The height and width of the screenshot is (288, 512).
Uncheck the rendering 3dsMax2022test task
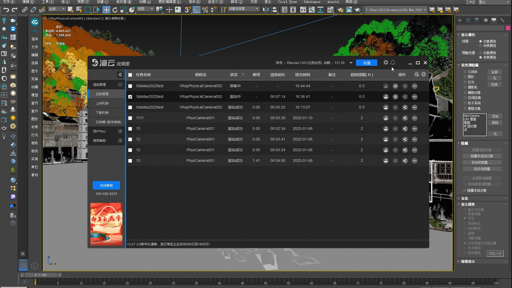[x=130, y=97]
